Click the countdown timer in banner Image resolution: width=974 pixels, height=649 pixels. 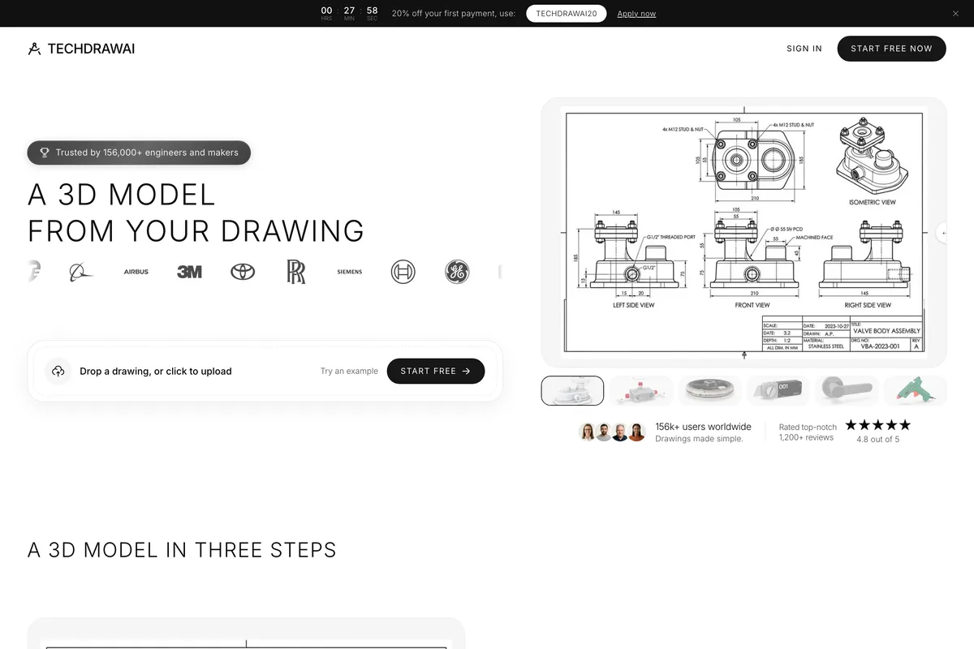pyautogui.click(x=349, y=14)
